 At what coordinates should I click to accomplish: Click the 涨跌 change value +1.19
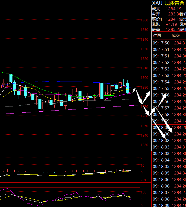tap(171, 24)
